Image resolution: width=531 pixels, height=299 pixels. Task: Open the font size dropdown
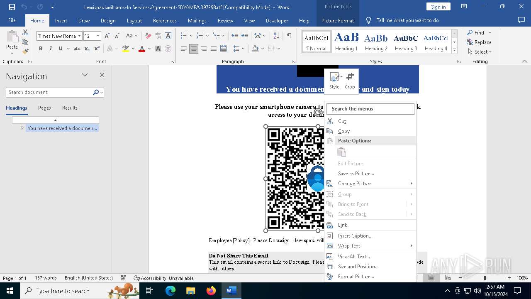98,36
